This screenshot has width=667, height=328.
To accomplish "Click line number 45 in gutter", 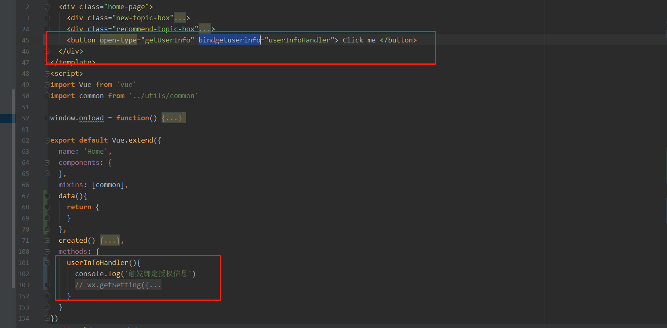I will (26, 40).
